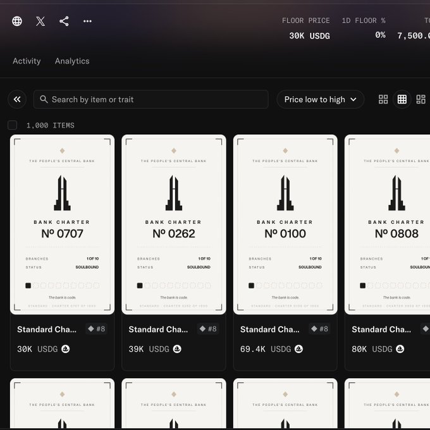Open Bank Charter Nº 0100 card image
This screenshot has width=430, height=430.
tap(285, 224)
